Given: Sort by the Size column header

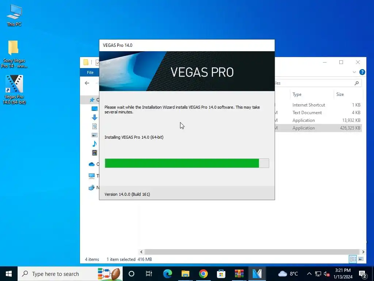Looking at the screenshot, I should point(340,94).
